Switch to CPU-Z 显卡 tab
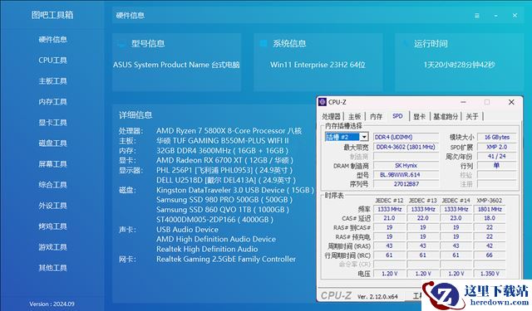This screenshot has height=311, width=532. pyautogui.click(x=419, y=116)
